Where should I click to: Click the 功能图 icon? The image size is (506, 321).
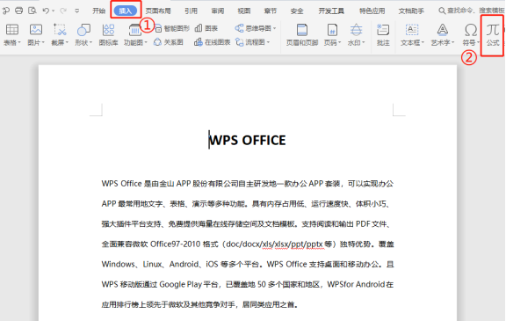pos(135,30)
